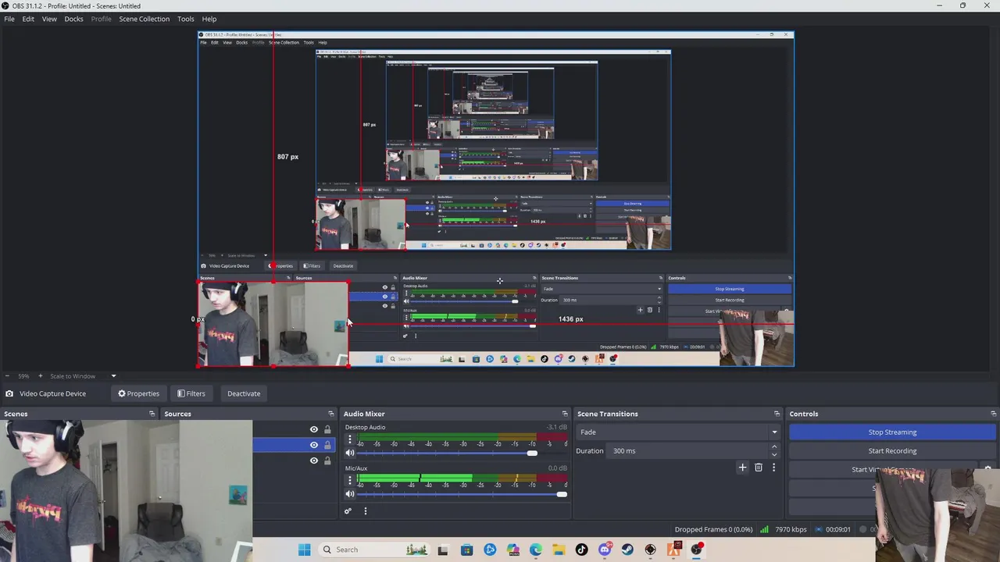Delete the transition with trash icon
Screen dimensions: 1000x562
(x=758, y=468)
